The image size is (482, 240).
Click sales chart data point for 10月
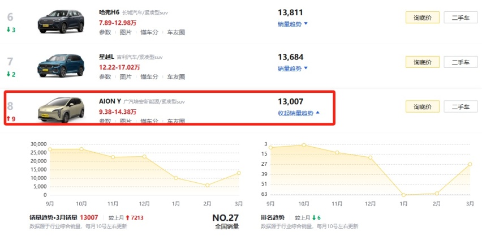tap(81, 149)
